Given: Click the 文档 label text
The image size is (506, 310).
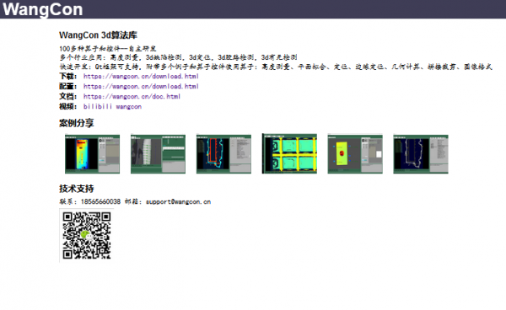Looking at the screenshot, I should click(67, 96).
